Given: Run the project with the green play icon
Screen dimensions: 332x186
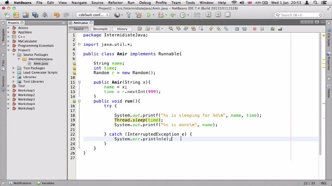Looking at the screenshot, I should pos(149,15).
